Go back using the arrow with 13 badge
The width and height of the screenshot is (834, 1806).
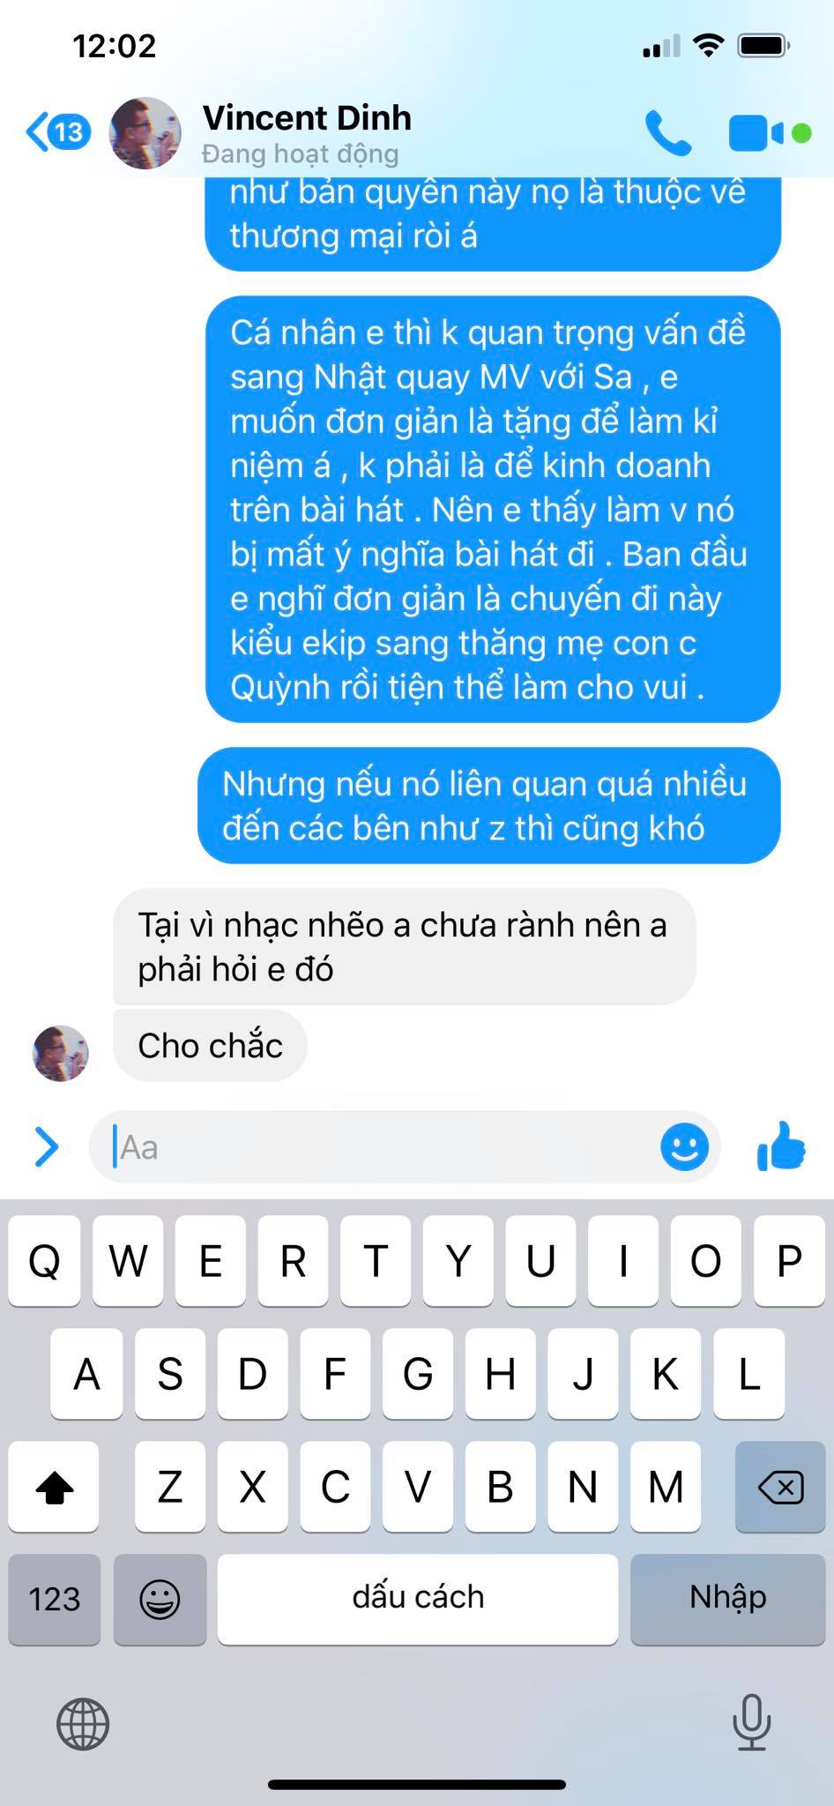tap(58, 133)
